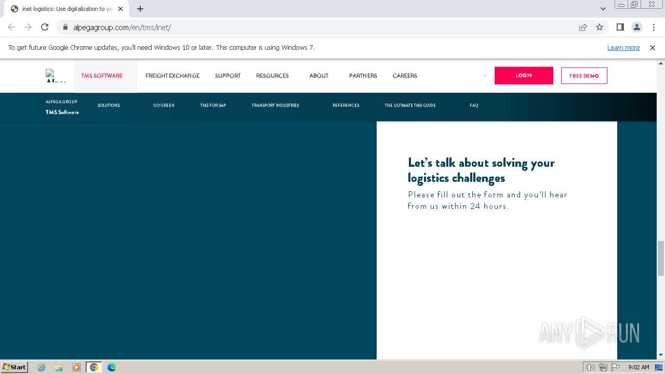This screenshot has height=374, width=665.
Task: Open a new tab with plus icon
Action: tap(140, 9)
